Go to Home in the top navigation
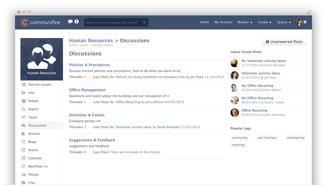This screenshot has width=327, height=187. pyautogui.click(x=204, y=22)
